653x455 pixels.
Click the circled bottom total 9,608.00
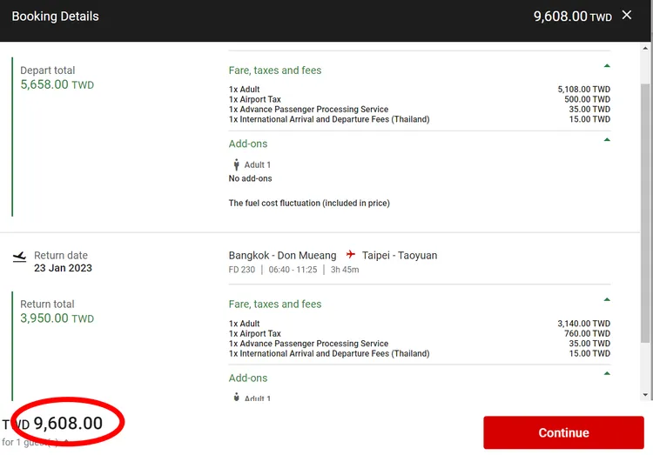68,424
